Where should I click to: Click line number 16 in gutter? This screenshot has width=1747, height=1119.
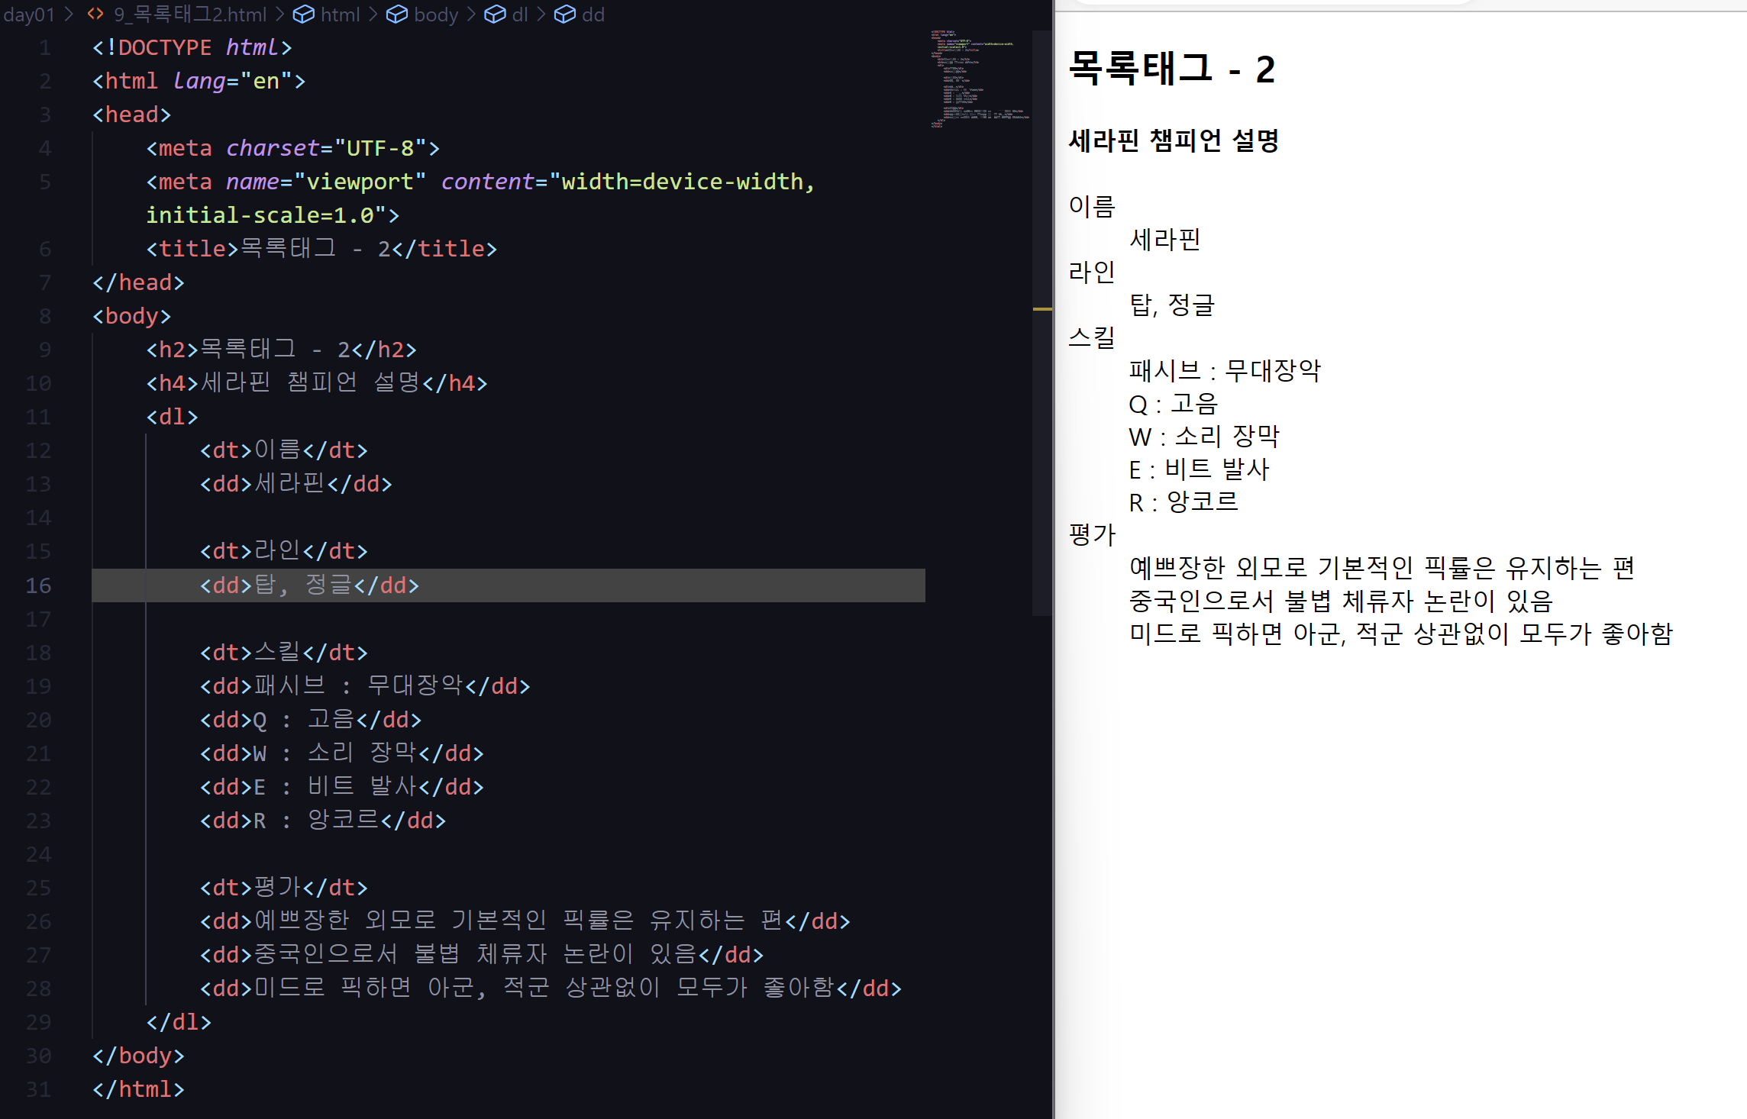[x=38, y=585]
